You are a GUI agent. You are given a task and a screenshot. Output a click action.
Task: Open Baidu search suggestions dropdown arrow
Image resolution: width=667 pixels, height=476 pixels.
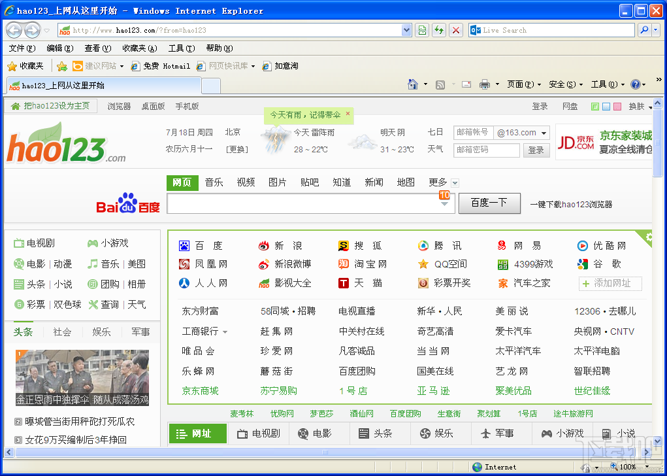coord(444,204)
